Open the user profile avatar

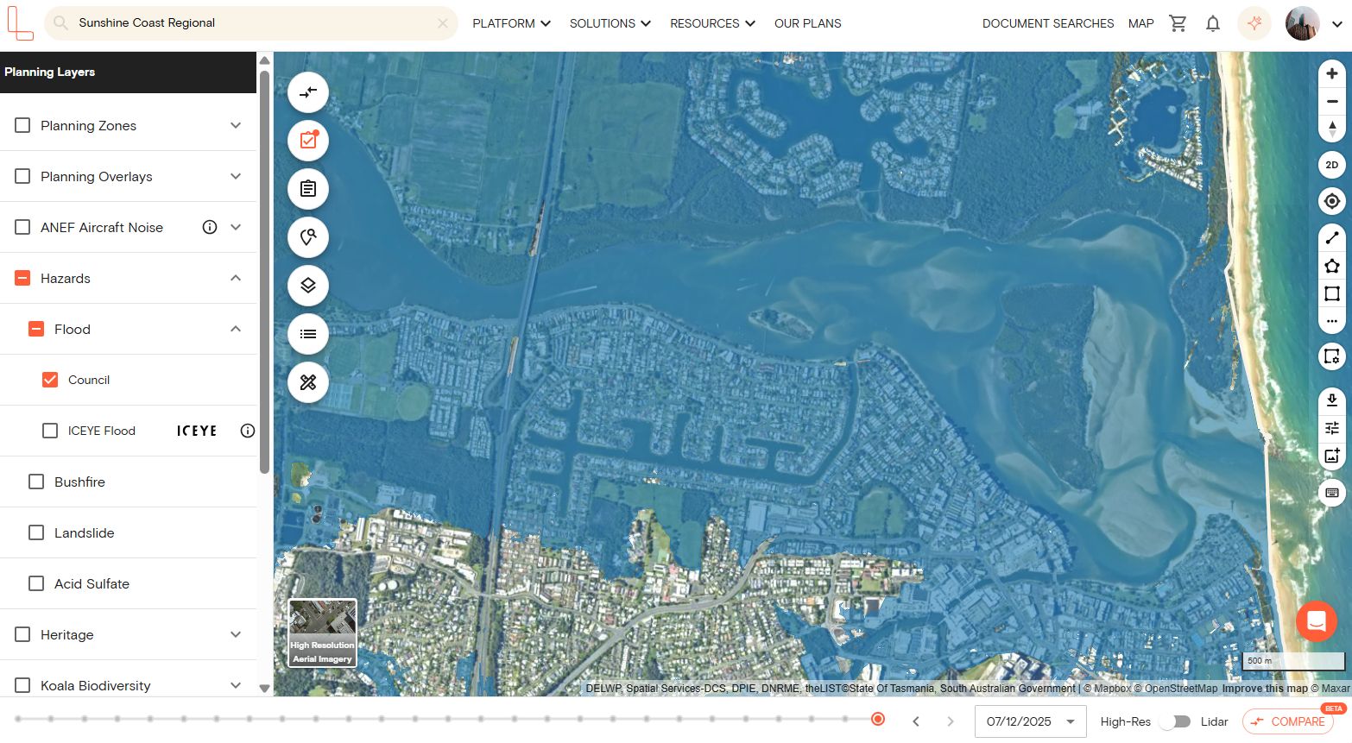[x=1302, y=23]
